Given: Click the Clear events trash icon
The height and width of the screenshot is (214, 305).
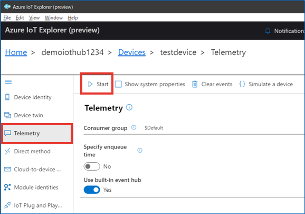Looking at the screenshot, I should [195, 84].
